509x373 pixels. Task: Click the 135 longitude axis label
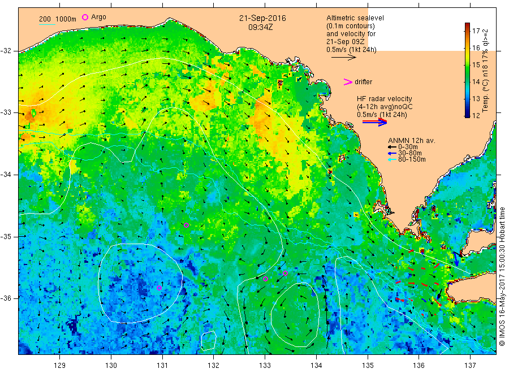(368, 366)
